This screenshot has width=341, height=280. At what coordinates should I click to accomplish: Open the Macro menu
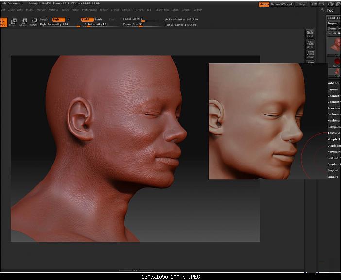30,10
